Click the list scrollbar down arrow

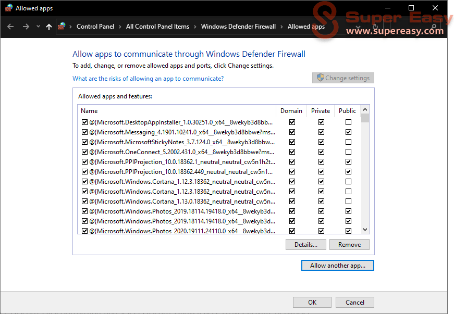[x=365, y=230]
